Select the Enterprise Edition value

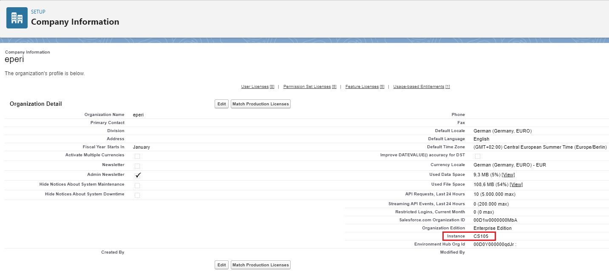493,228
